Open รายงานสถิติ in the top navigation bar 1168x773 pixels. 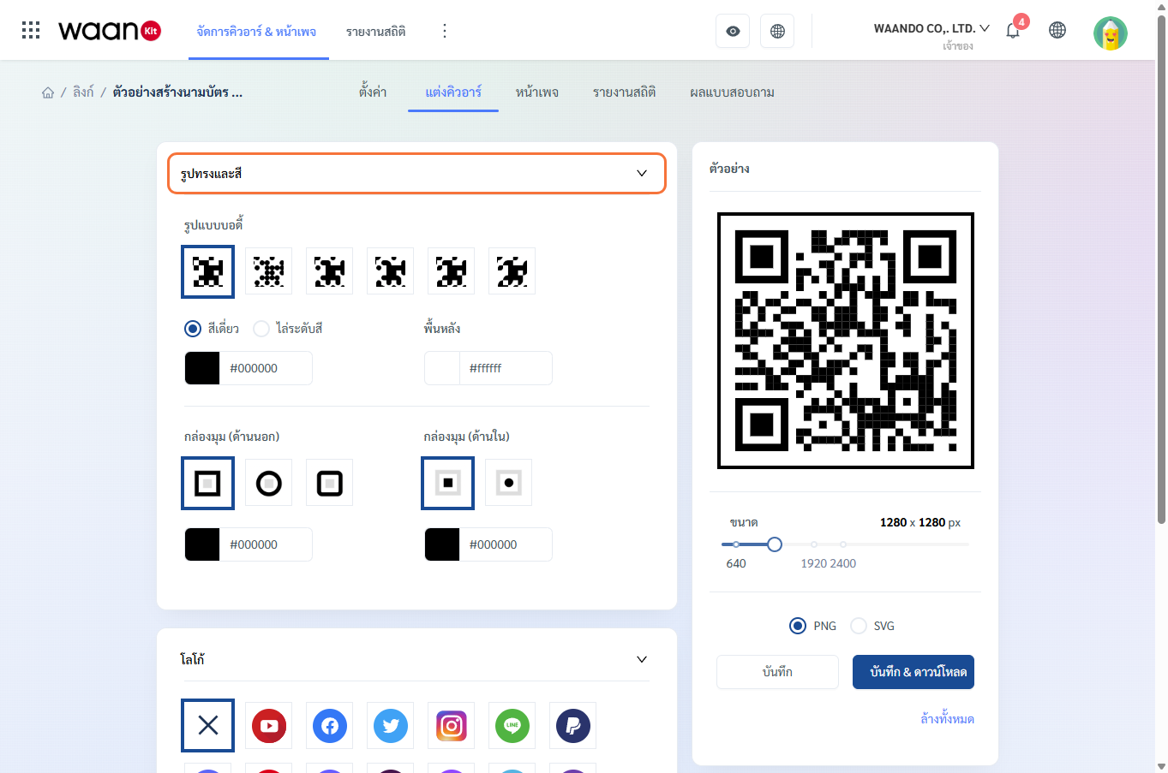376,32
